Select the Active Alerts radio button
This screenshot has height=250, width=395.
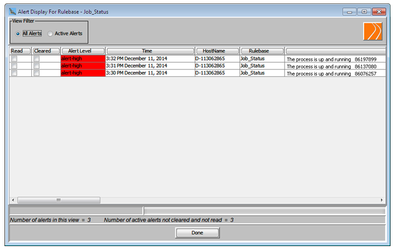(50, 34)
